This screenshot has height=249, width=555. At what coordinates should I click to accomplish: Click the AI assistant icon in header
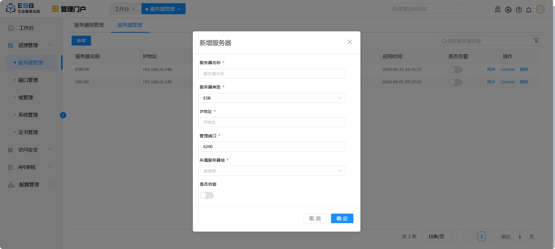[508, 10]
